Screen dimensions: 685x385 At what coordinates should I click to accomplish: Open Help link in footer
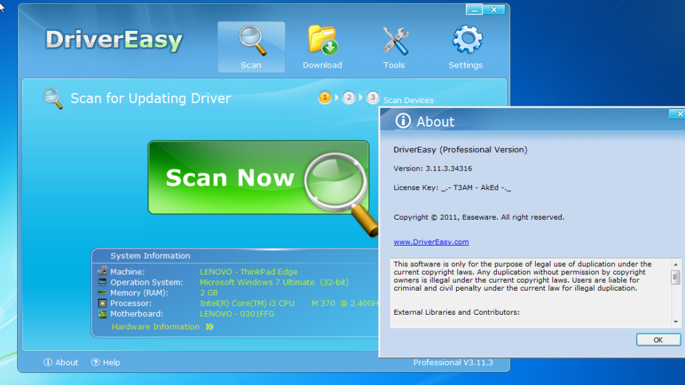[x=106, y=362]
